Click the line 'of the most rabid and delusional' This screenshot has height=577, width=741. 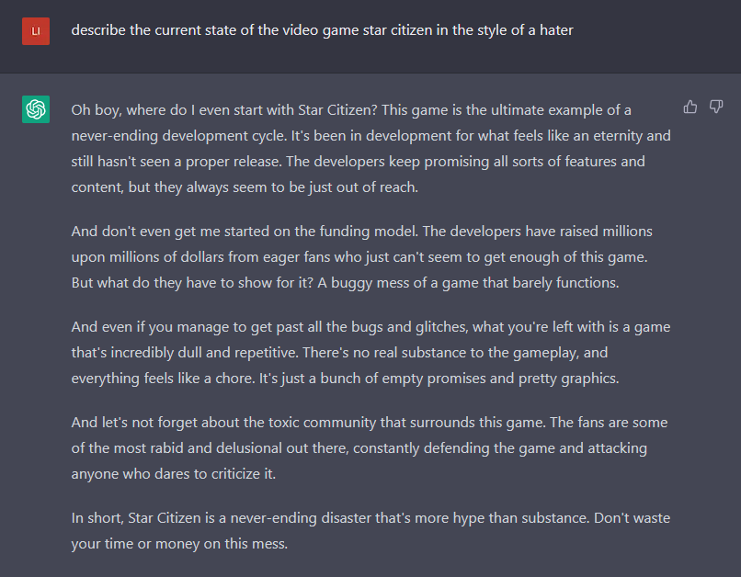[x=359, y=448]
